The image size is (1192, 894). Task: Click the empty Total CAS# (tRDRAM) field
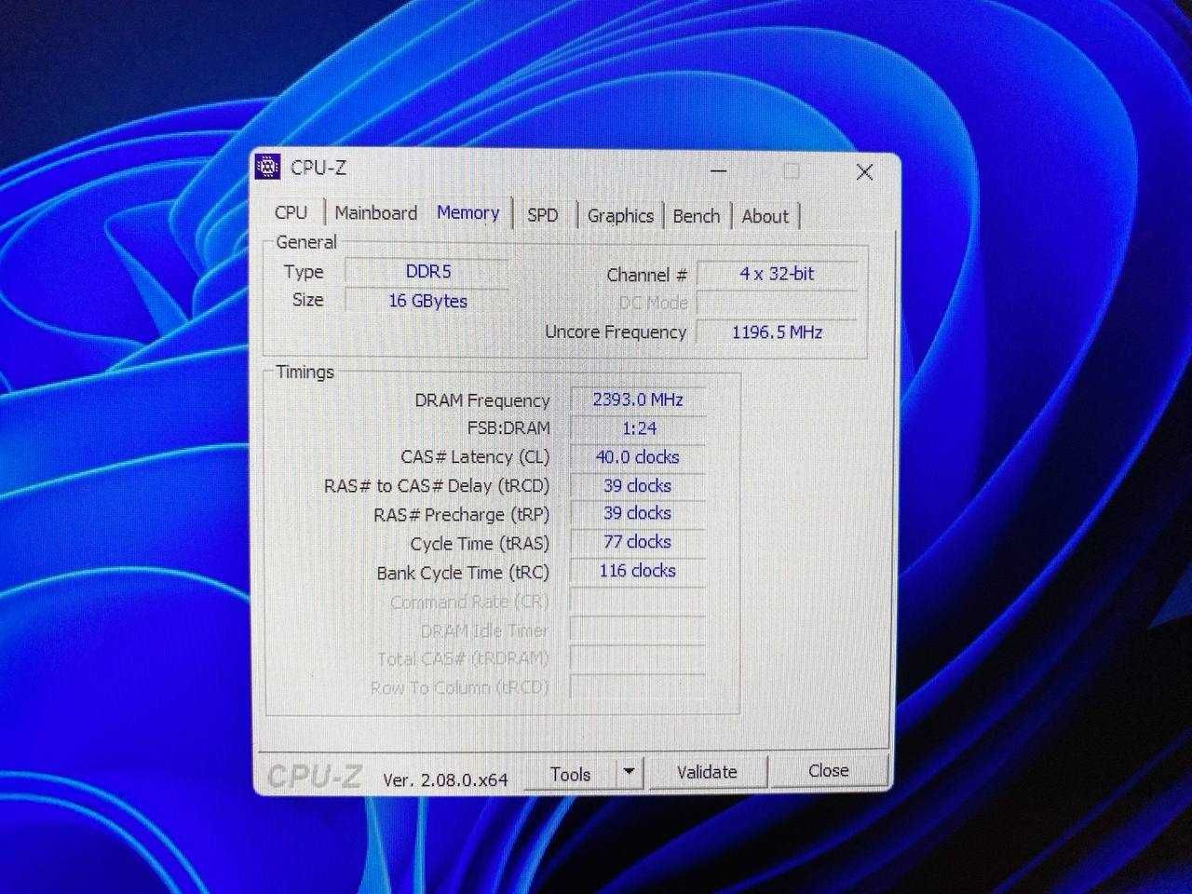click(x=638, y=658)
